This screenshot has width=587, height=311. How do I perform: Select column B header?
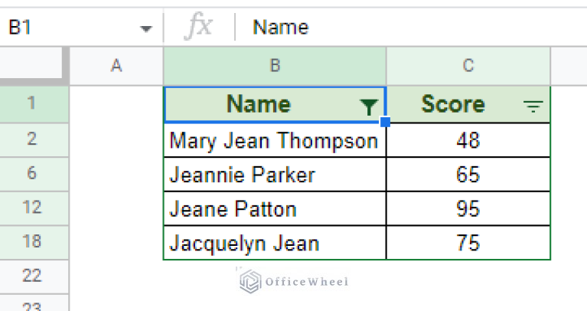tap(275, 66)
